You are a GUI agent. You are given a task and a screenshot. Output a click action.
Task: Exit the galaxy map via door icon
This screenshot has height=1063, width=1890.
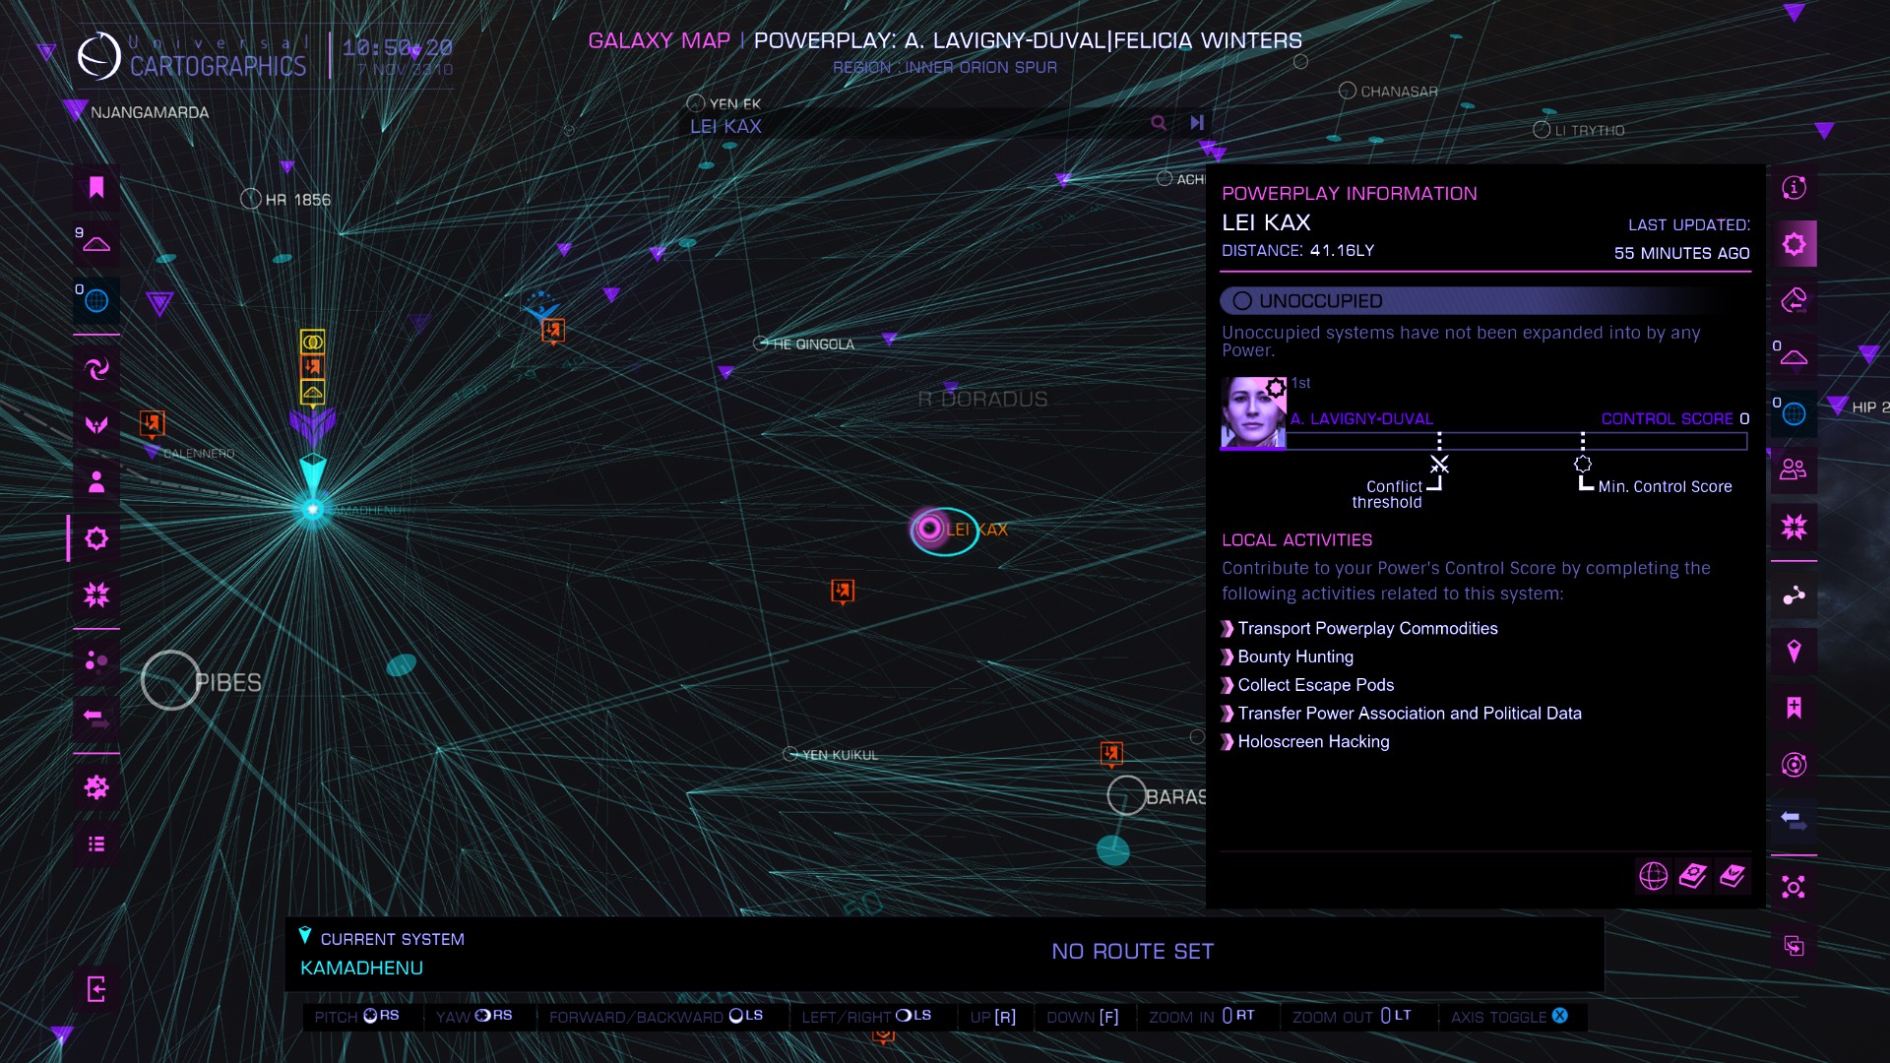pos(96,989)
